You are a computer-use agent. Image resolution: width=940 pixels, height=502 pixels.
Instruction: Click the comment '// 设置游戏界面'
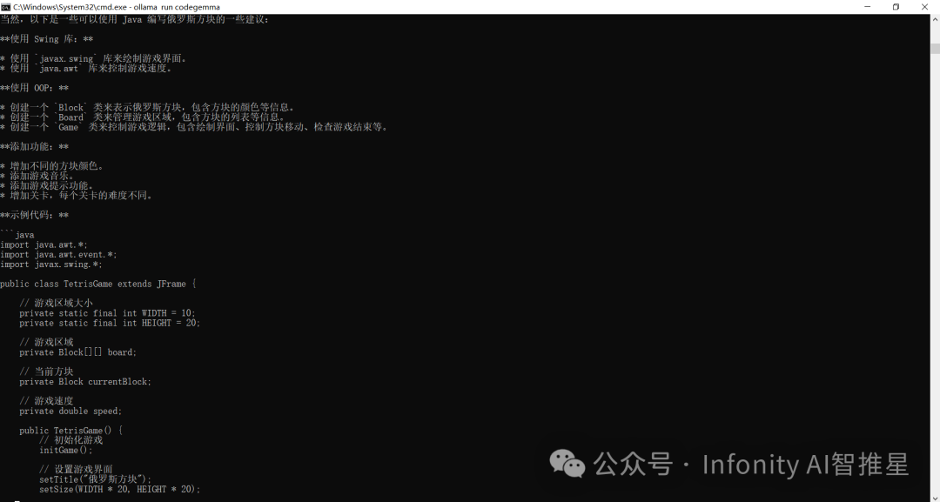[76, 469]
